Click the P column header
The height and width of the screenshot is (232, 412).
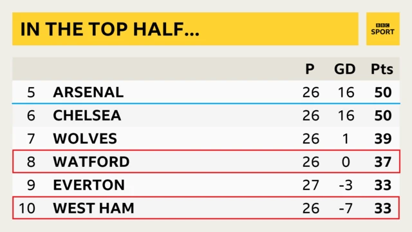pyautogui.click(x=310, y=69)
